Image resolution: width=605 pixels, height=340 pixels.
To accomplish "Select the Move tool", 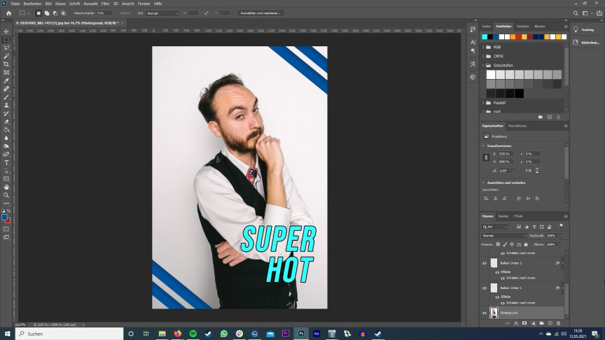I will (6, 31).
